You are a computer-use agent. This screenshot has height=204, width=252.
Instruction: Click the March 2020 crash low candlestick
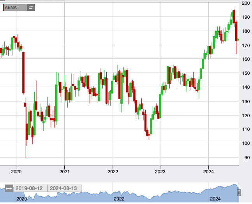tap(25, 128)
